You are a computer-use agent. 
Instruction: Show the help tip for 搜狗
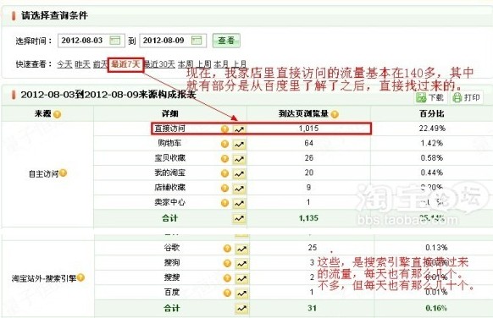point(227,263)
